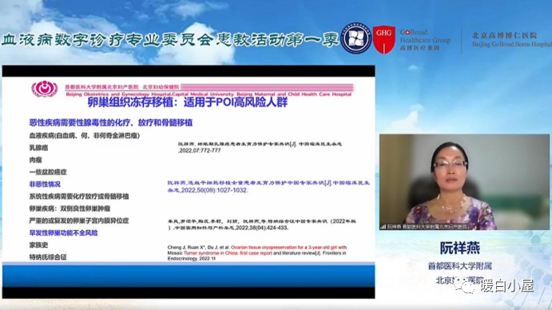Screen dimensions: 552x310
Task: Click the 乳腺癌 bullet item
Action: tap(38, 148)
